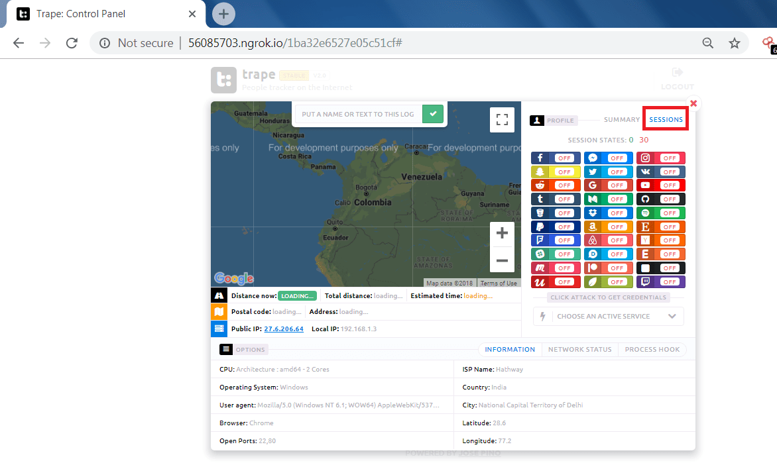777x465 pixels.
Task: Click the Browser value Chrome
Action: (261, 423)
